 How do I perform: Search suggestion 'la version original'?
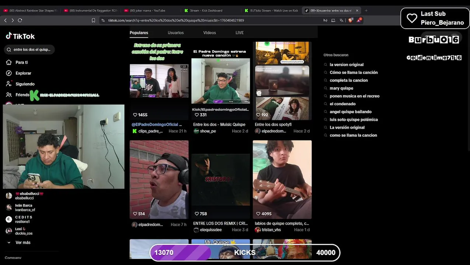point(347,65)
